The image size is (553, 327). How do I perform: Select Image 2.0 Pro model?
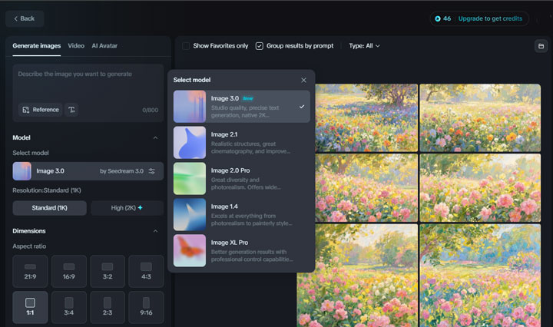tap(242, 179)
